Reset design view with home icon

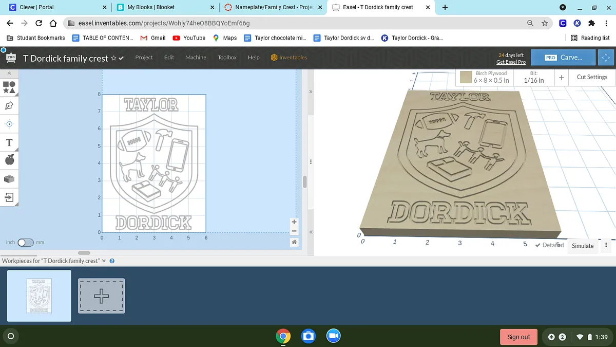294,242
